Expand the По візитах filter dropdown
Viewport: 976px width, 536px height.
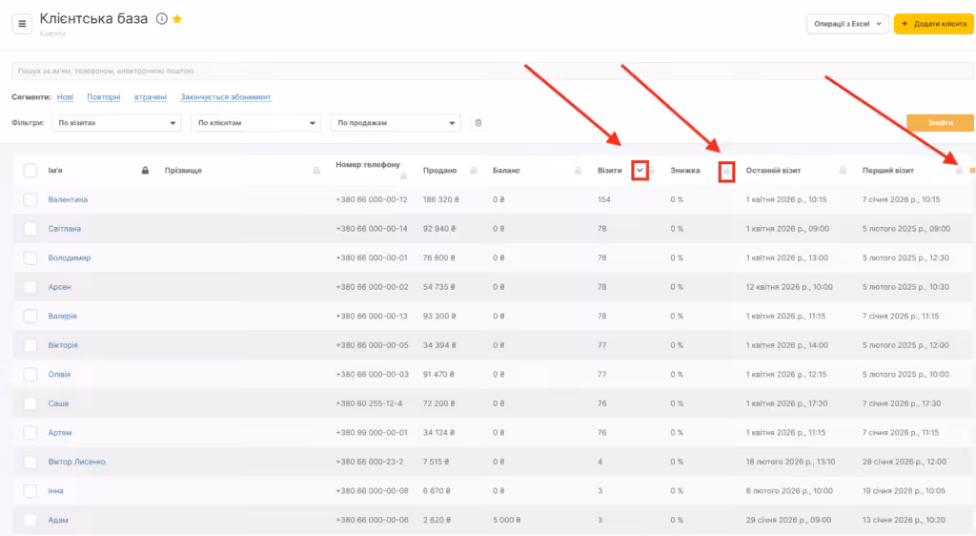coord(116,123)
